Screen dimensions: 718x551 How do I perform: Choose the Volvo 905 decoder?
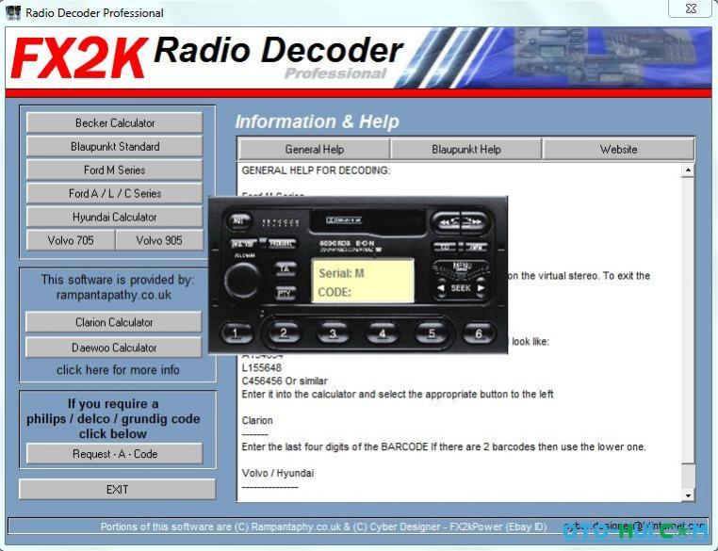click(159, 240)
